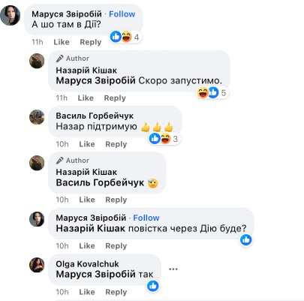
Task: Click Olga Kovalchuk's profile avatar
Action: coord(37,265)
